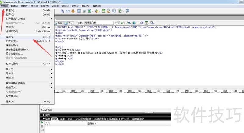
Task: Click the File Management icon
Action: pos(128,23)
